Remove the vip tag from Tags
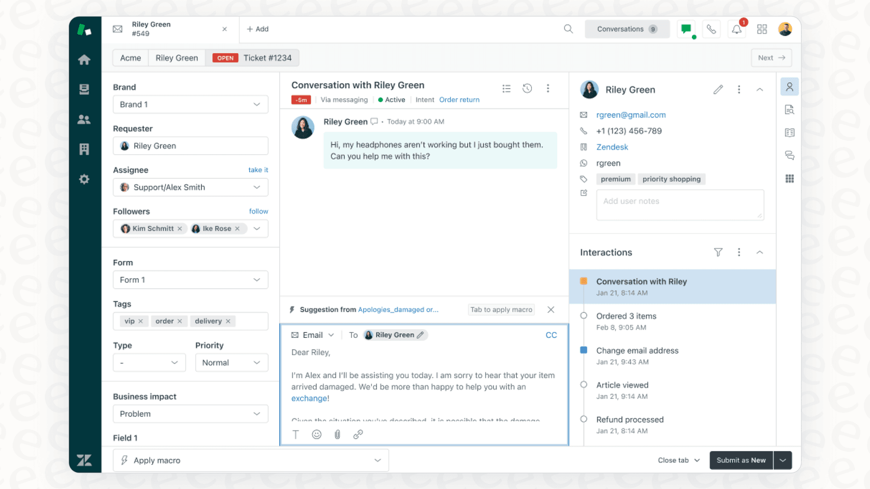870x489 pixels. click(141, 321)
